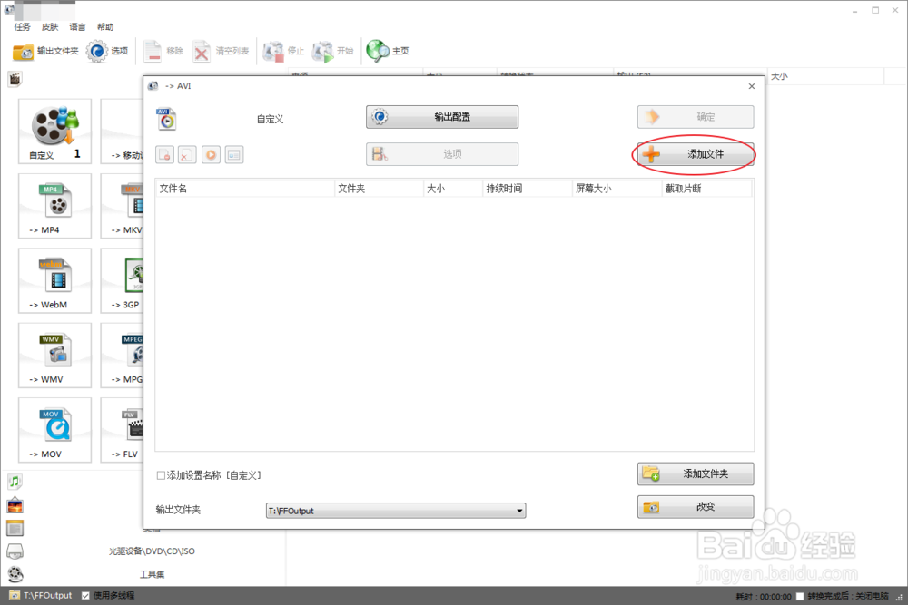Choose the -> MP4 format tile
The height and width of the screenshot is (605, 908).
tap(55, 205)
